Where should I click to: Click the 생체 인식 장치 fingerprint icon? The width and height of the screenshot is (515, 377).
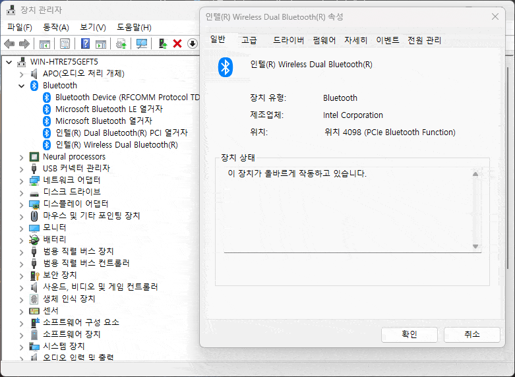(x=34, y=299)
